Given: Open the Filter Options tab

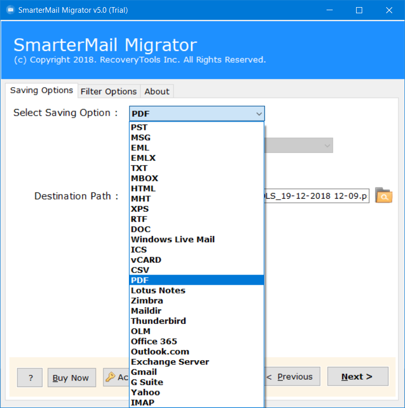Looking at the screenshot, I should pos(109,92).
